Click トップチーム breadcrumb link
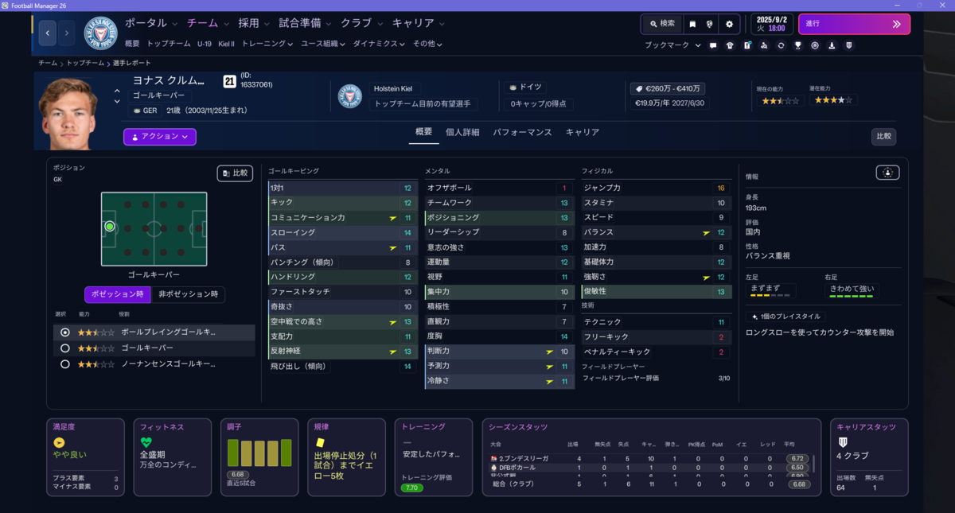 pos(86,63)
